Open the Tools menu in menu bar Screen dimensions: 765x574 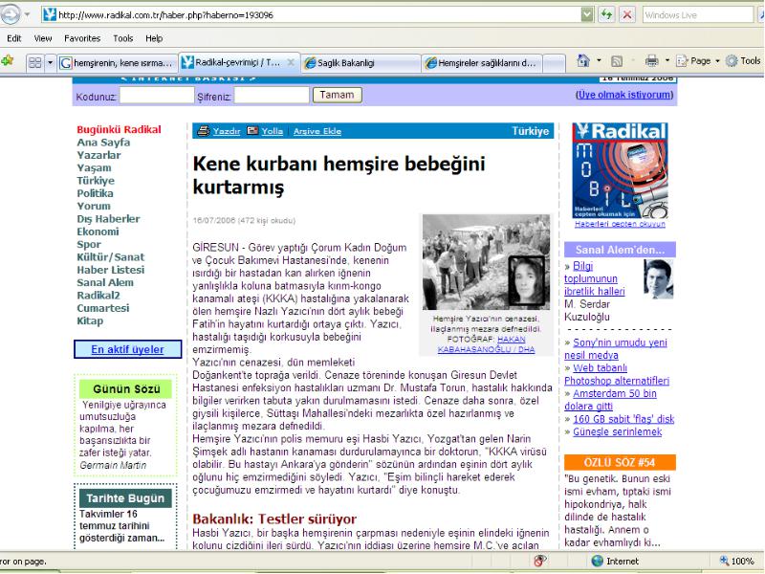[x=123, y=38]
